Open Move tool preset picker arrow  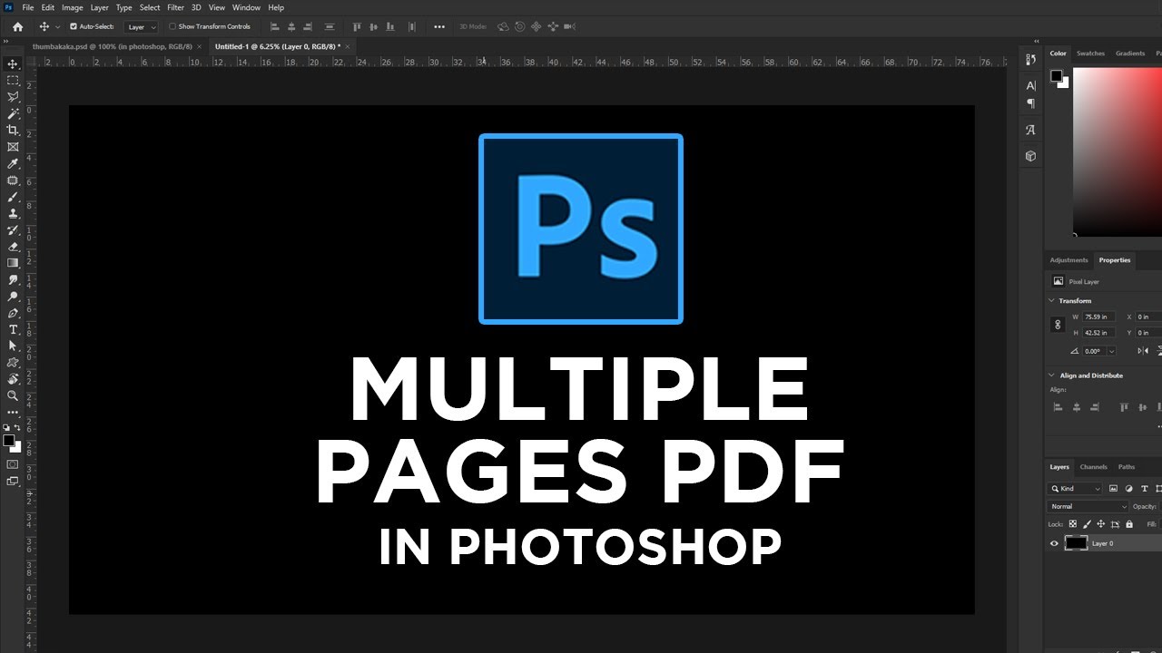click(59, 26)
